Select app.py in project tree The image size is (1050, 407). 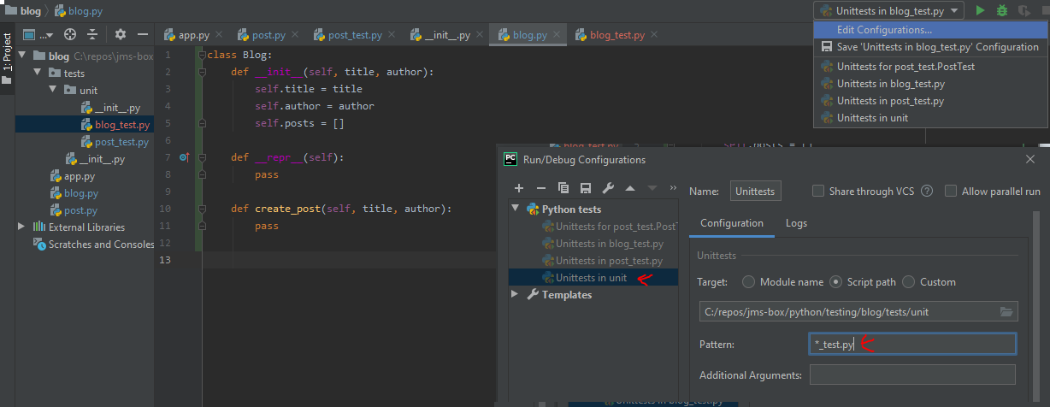tap(73, 176)
